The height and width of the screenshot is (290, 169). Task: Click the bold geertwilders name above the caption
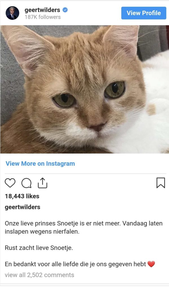[23, 207]
